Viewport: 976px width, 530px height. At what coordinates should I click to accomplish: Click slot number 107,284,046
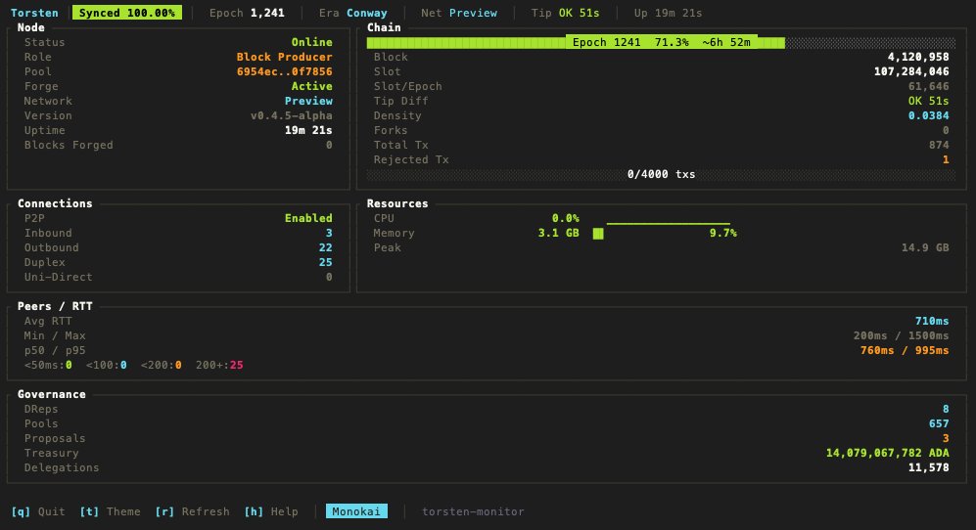[x=911, y=71]
